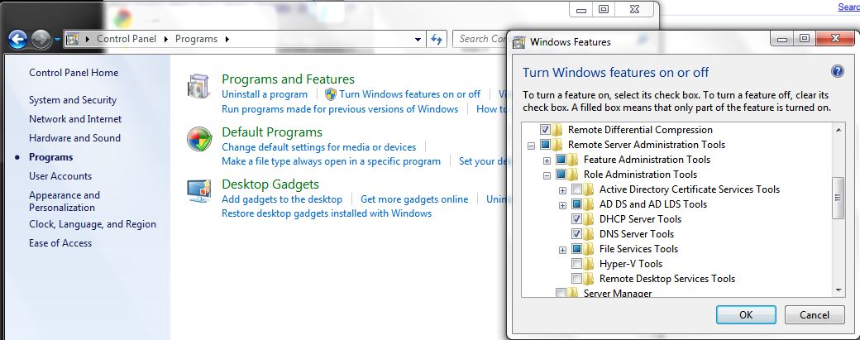Open help in Windows Features dialog
This screenshot has height=340, width=860.
pyautogui.click(x=837, y=71)
